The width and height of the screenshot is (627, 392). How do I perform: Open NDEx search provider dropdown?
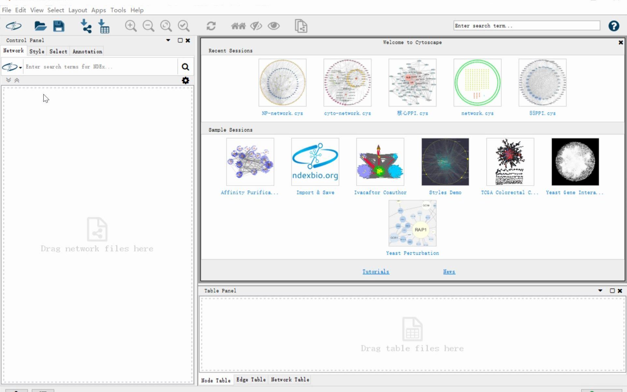[x=12, y=67]
